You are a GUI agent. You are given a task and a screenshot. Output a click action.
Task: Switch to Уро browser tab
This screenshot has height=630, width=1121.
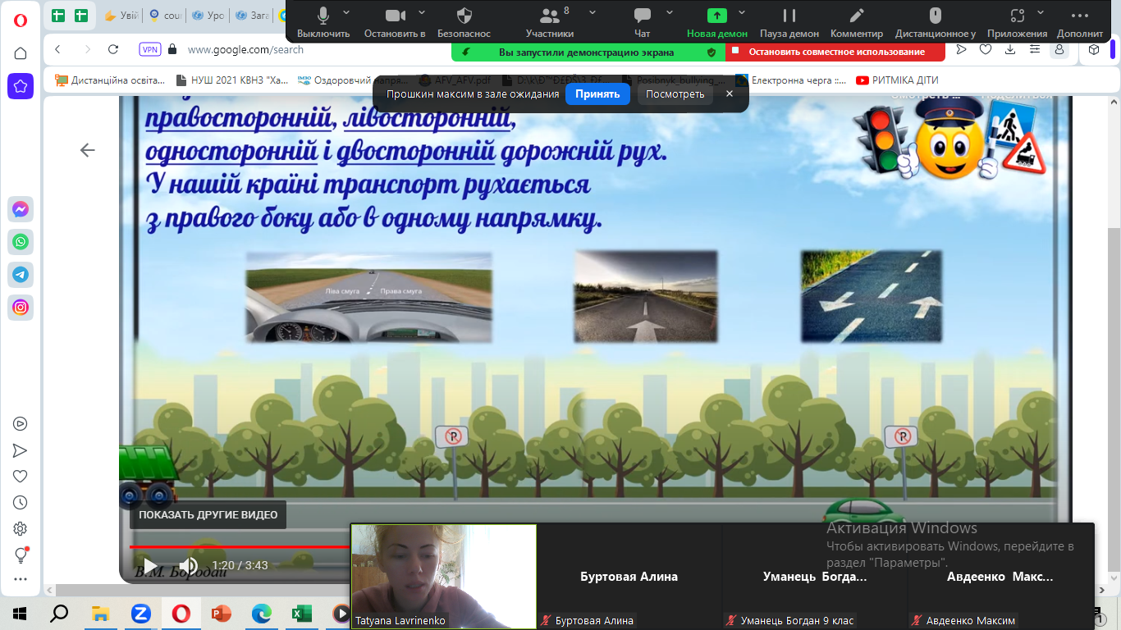[x=208, y=15]
